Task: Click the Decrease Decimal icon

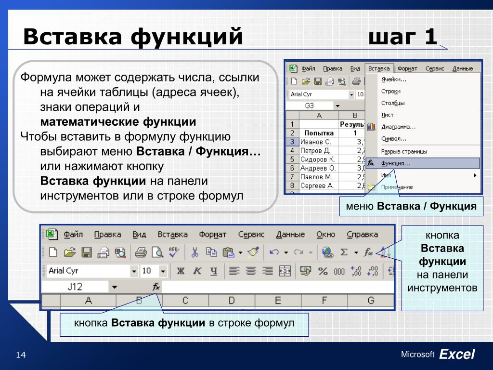Action: (373, 271)
